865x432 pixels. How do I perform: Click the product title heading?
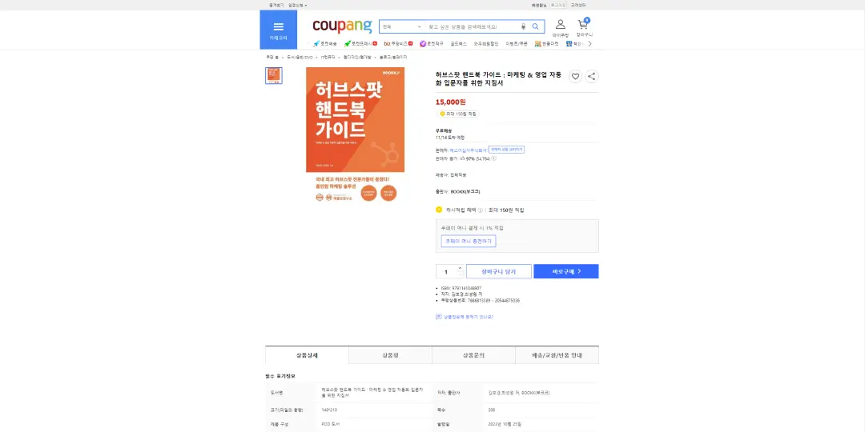point(499,78)
